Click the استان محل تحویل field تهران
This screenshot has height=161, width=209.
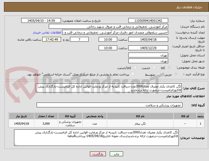[148, 55]
